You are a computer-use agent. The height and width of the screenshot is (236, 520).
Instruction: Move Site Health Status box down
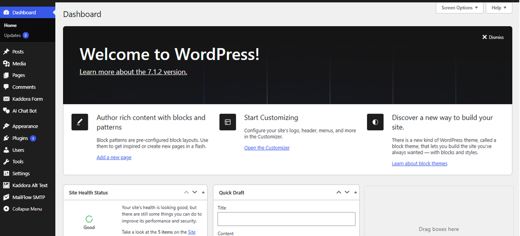(194, 192)
